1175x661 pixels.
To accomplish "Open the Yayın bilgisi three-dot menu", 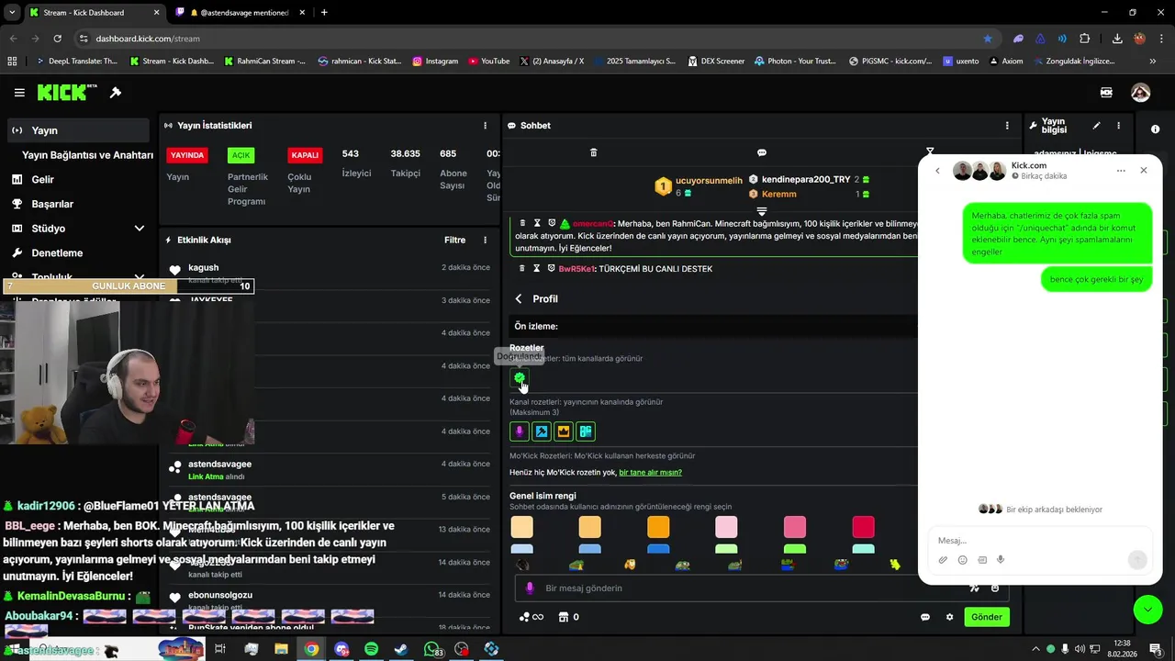I will point(1118,126).
